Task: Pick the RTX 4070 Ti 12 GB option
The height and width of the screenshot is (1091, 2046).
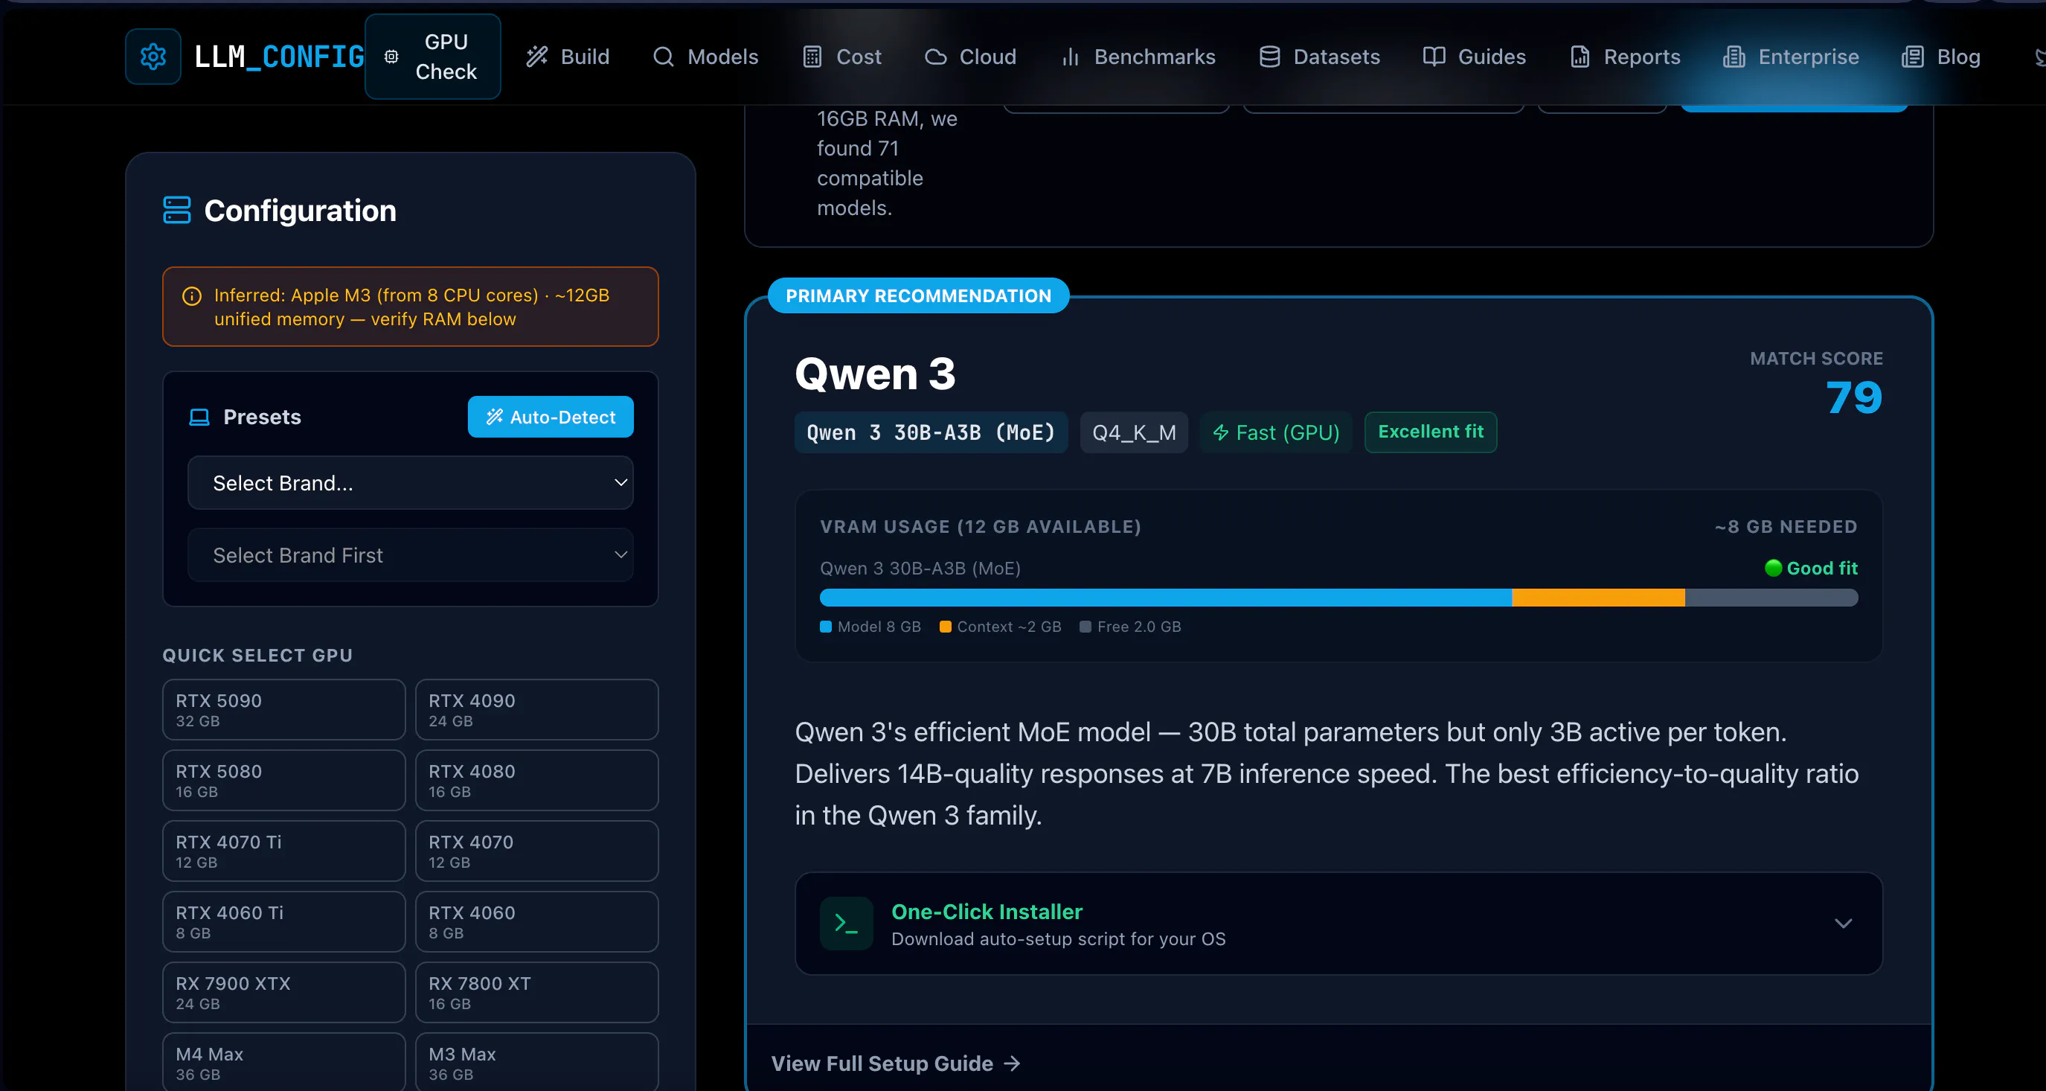Action: pos(283,851)
